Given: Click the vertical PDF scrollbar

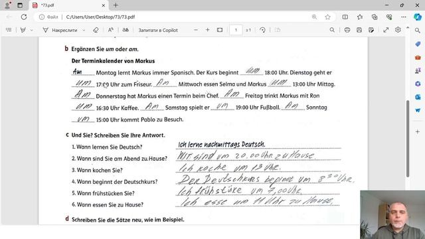Looking at the screenshot, I should [407, 139].
